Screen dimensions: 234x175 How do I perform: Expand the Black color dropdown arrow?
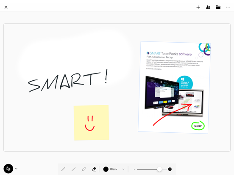123,169
